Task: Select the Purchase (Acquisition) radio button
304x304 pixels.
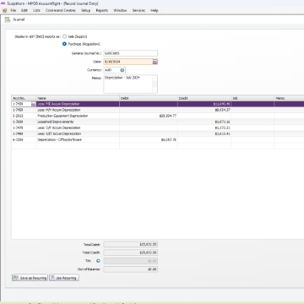Action: (64, 44)
